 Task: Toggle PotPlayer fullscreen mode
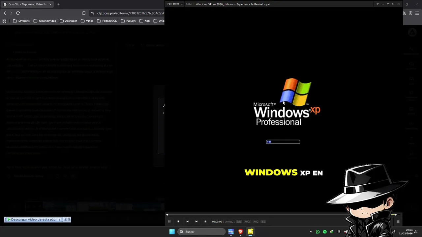click(x=393, y=4)
